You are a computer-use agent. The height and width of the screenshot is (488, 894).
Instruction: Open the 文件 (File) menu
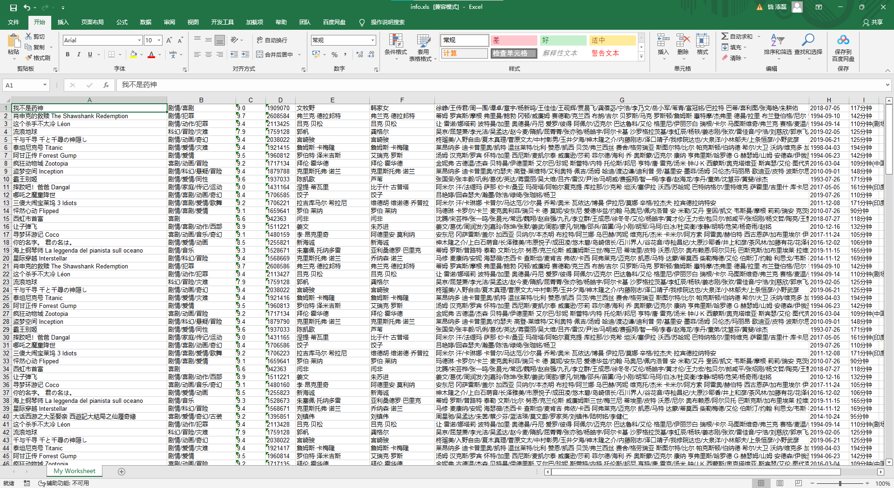pyautogui.click(x=14, y=22)
